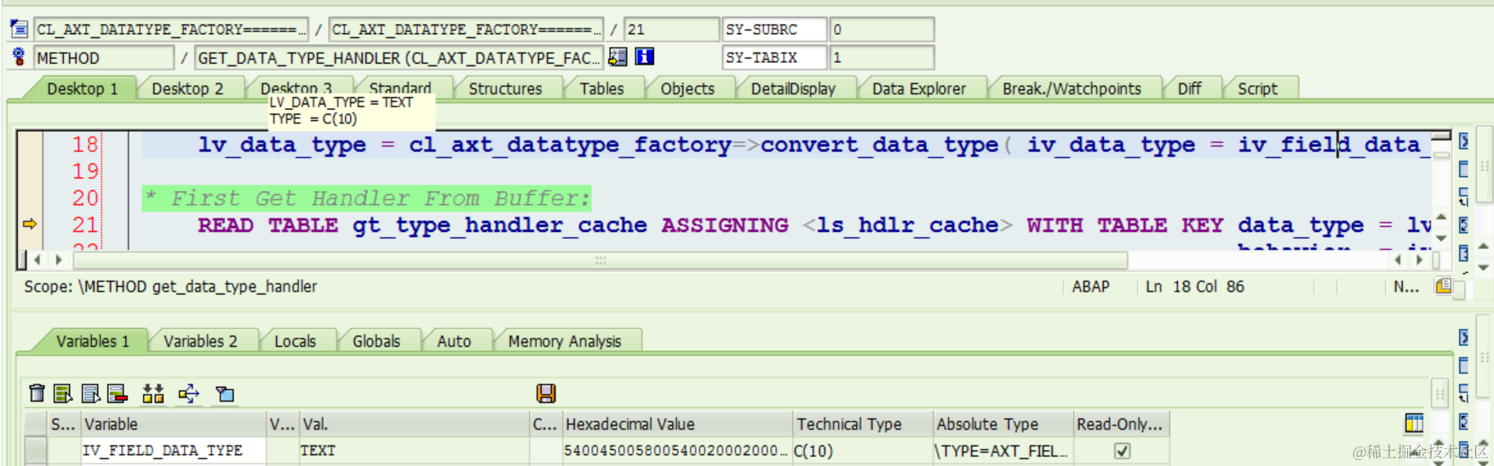Open the Break./Watchpoints tab
This screenshot has width=1494, height=466.
point(1072,88)
